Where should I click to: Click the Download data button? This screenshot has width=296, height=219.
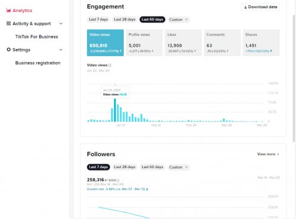point(260,7)
